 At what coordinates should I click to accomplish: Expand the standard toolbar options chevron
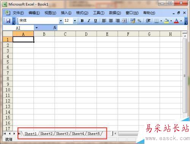click(x=14, y=21)
